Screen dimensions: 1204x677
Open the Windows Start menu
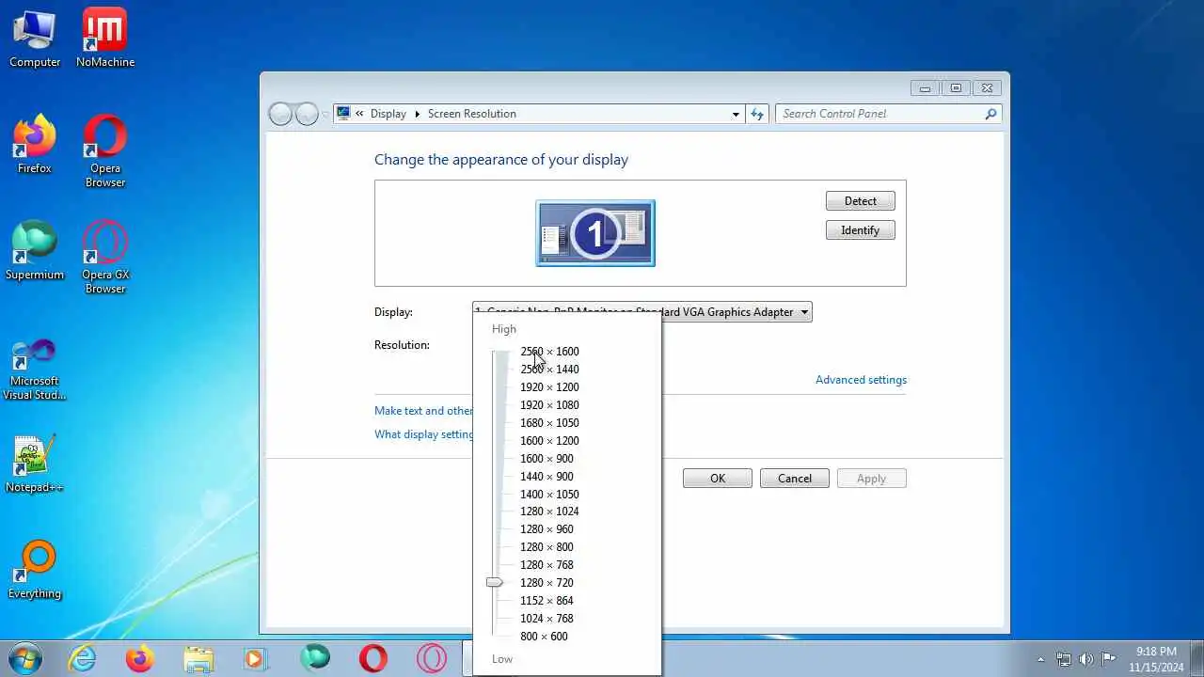[24, 657]
